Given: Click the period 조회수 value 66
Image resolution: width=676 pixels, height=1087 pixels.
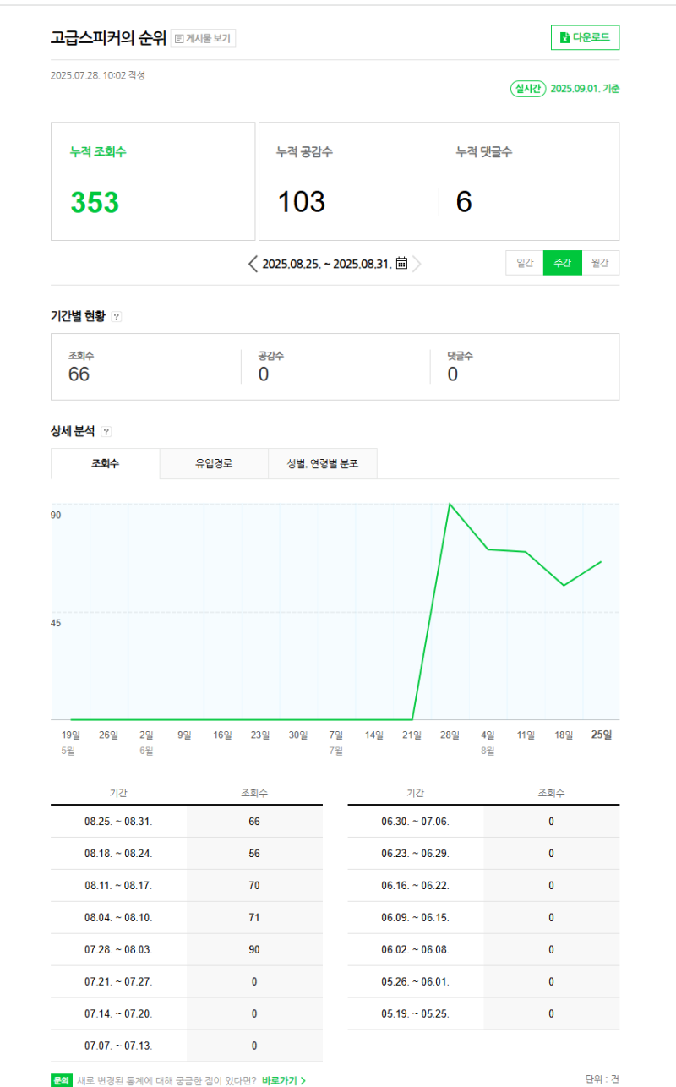Looking at the screenshot, I should pos(79,374).
